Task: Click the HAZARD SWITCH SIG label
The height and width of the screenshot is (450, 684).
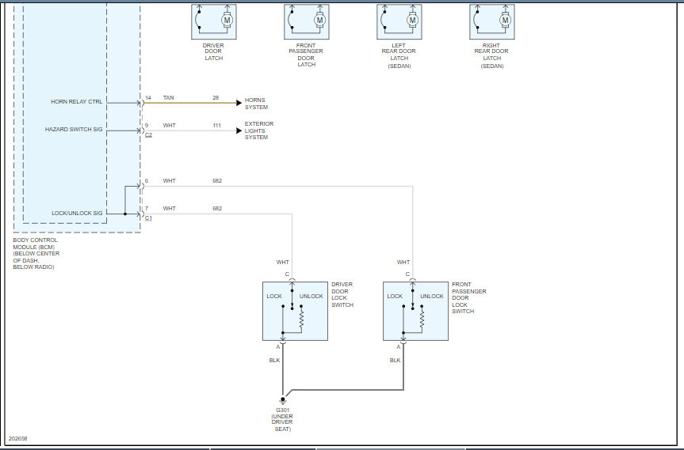Action: [74, 129]
